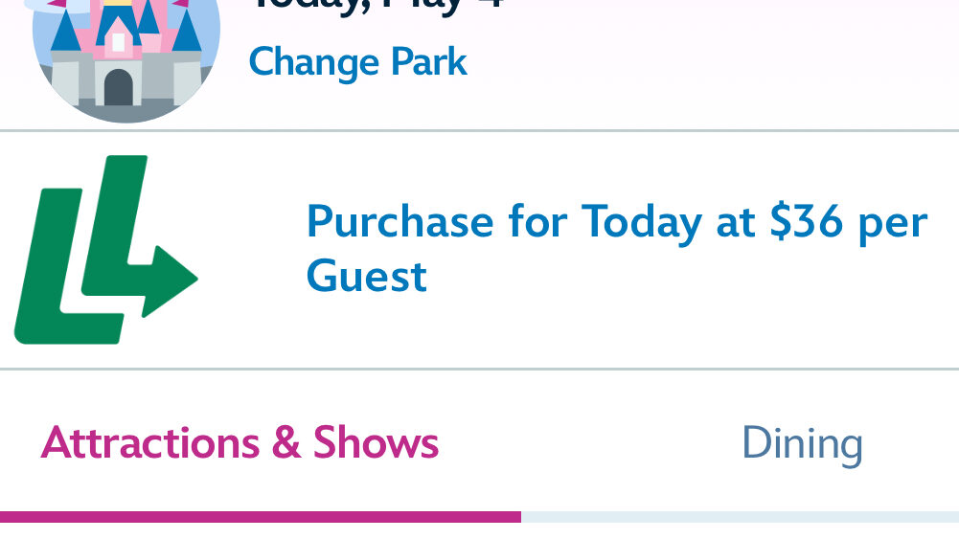
Task: Tap the green Lightning Lane logo
Action: coord(105,249)
